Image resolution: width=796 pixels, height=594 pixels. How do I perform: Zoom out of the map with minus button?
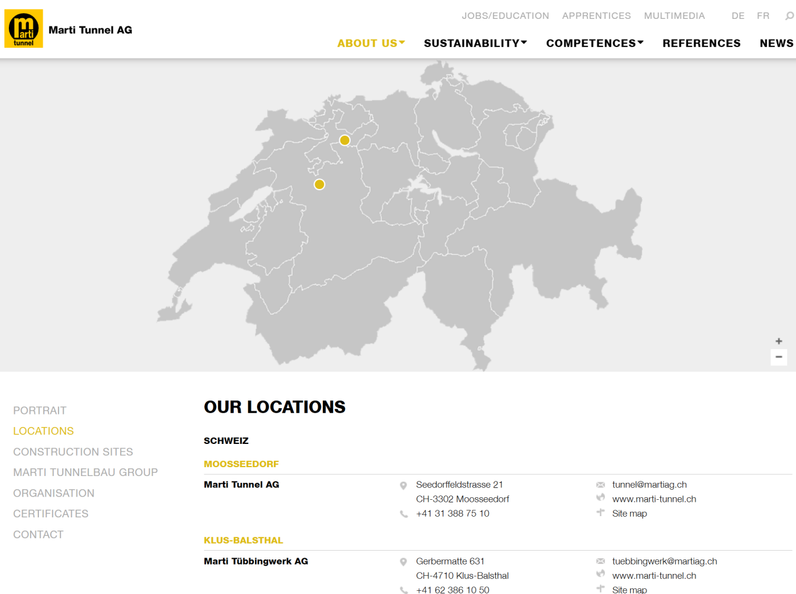click(778, 357)
